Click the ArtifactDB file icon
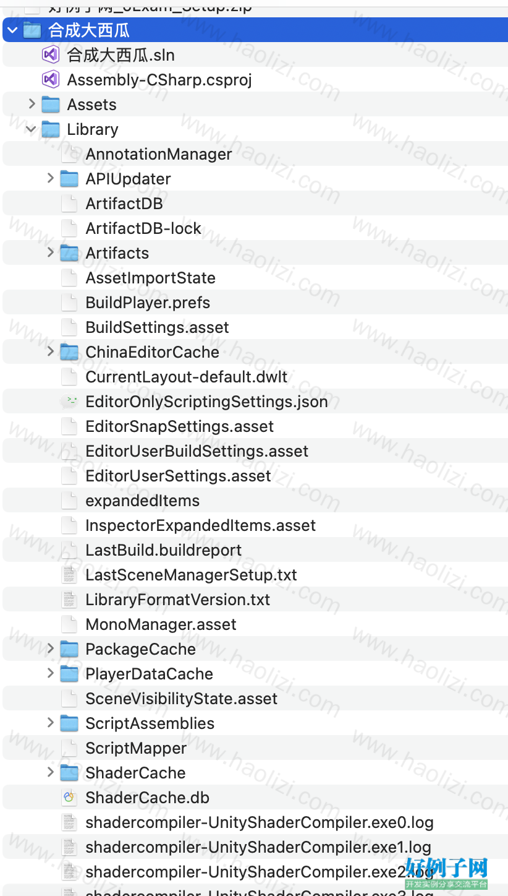The height and width of the screenshot is (896, 508). [x=70, y=204]
